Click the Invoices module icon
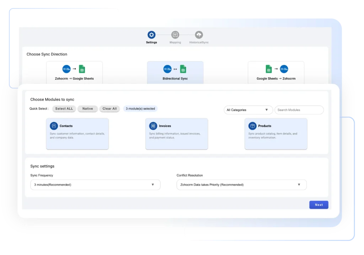364x255 pixels. [x=153, y=126]
